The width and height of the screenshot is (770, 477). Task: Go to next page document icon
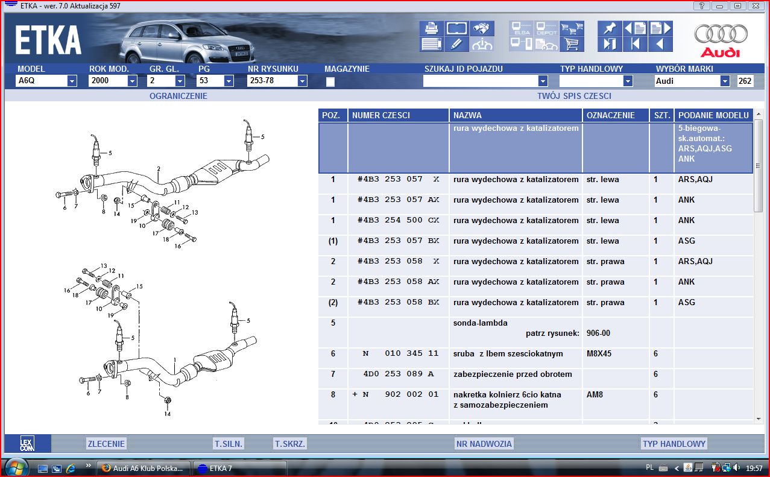[x=660, y=28]
